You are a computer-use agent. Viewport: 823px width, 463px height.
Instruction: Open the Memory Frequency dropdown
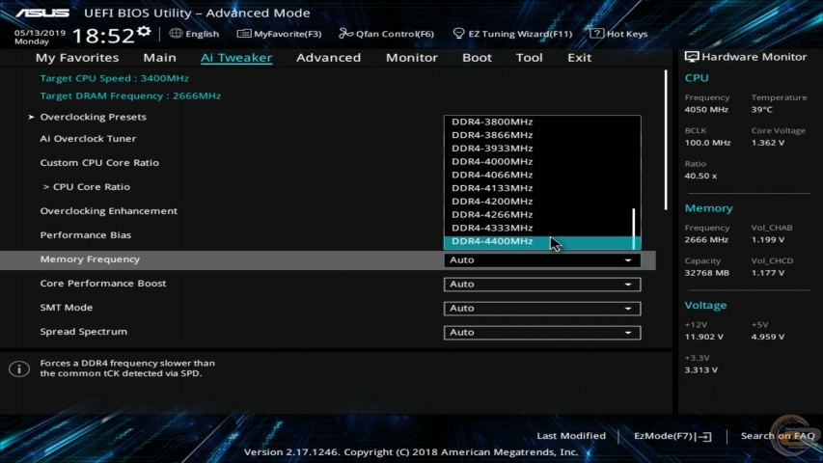[542, 259]
